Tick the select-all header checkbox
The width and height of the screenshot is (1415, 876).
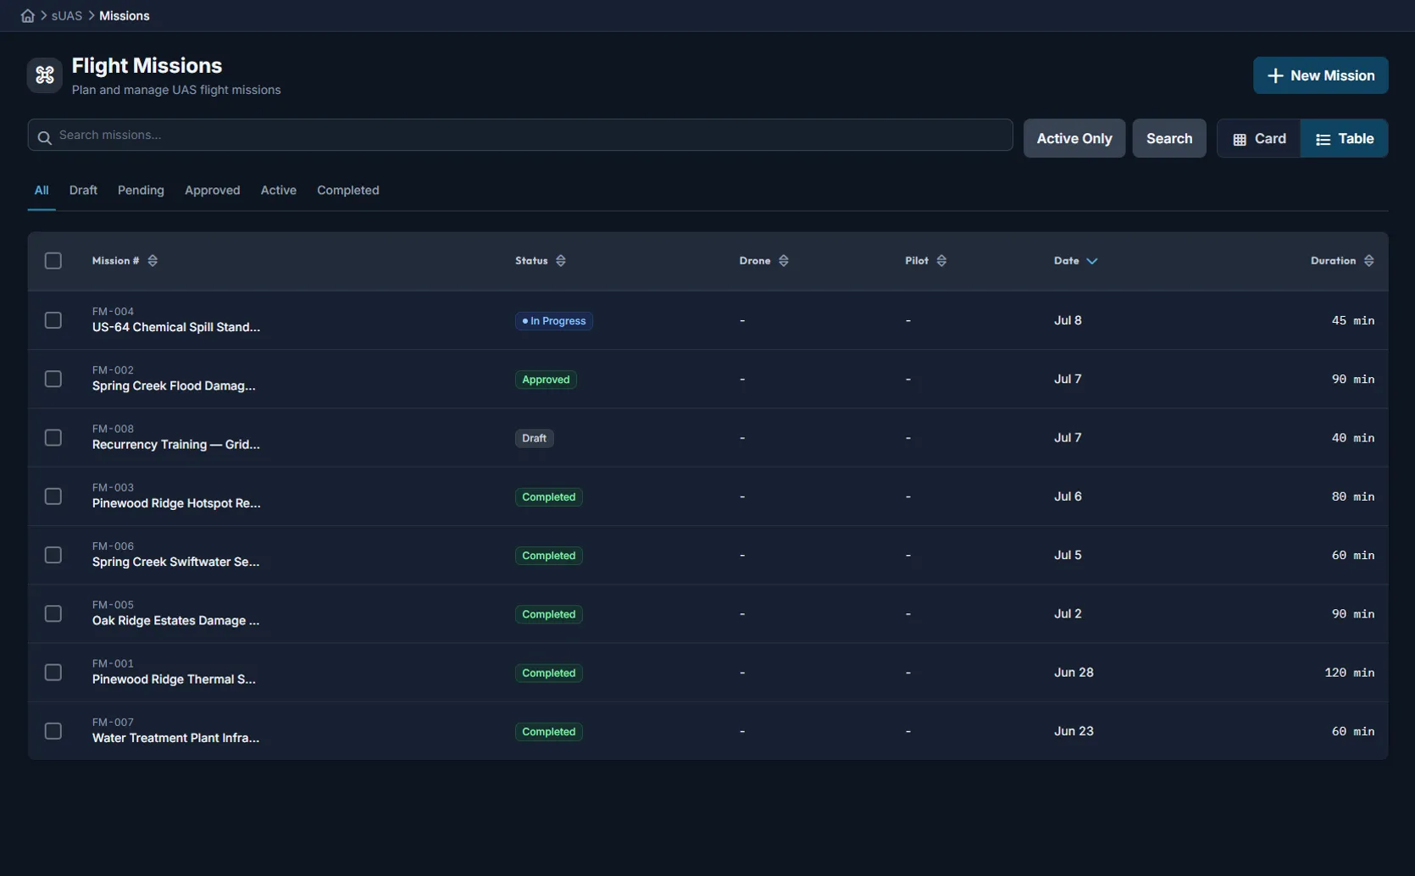coord(53,261)
